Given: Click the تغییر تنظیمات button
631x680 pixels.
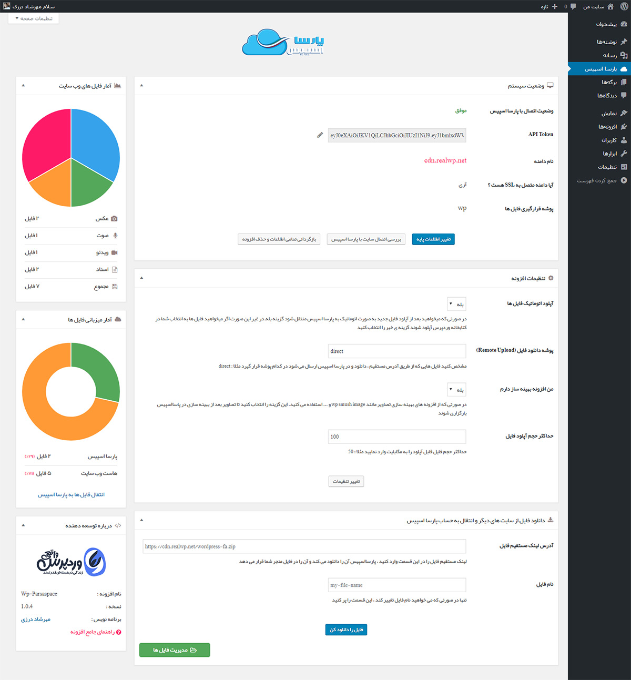Looking at the screenshot, I should coord(346,481).
